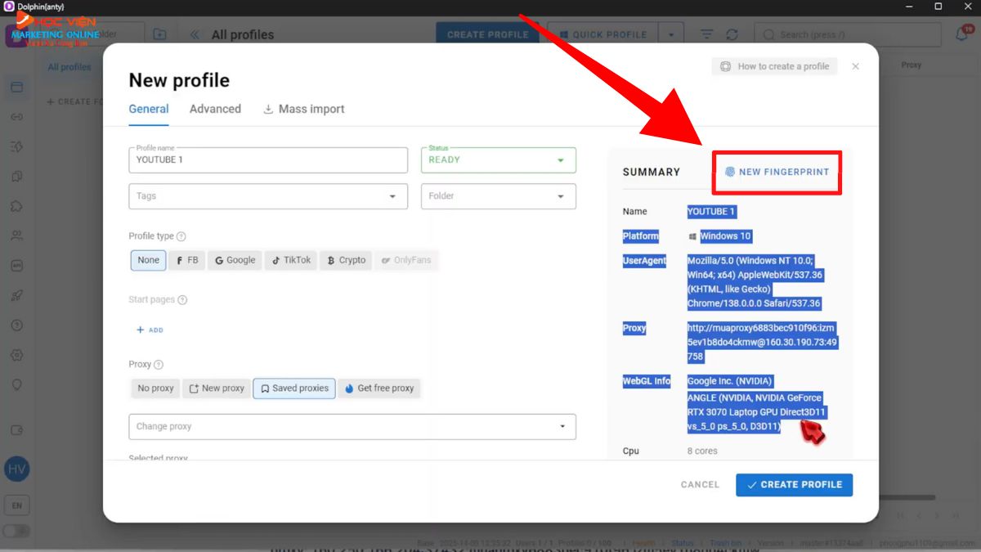Open the API icon in sidebar
The width and height of the screenshot is (981, 552).
[x=16, y=265]
